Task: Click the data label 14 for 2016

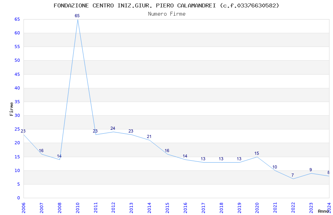Action: (185, 156)
